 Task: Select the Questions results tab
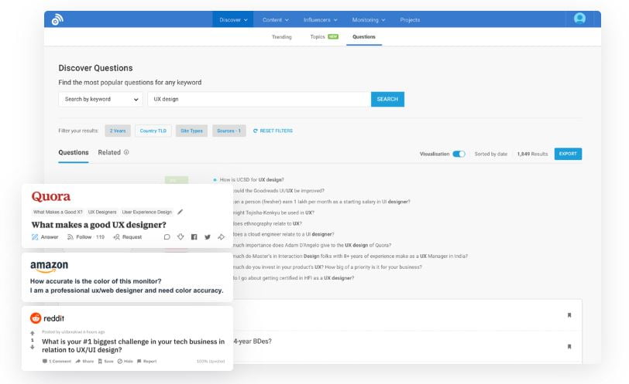(74, 152)
